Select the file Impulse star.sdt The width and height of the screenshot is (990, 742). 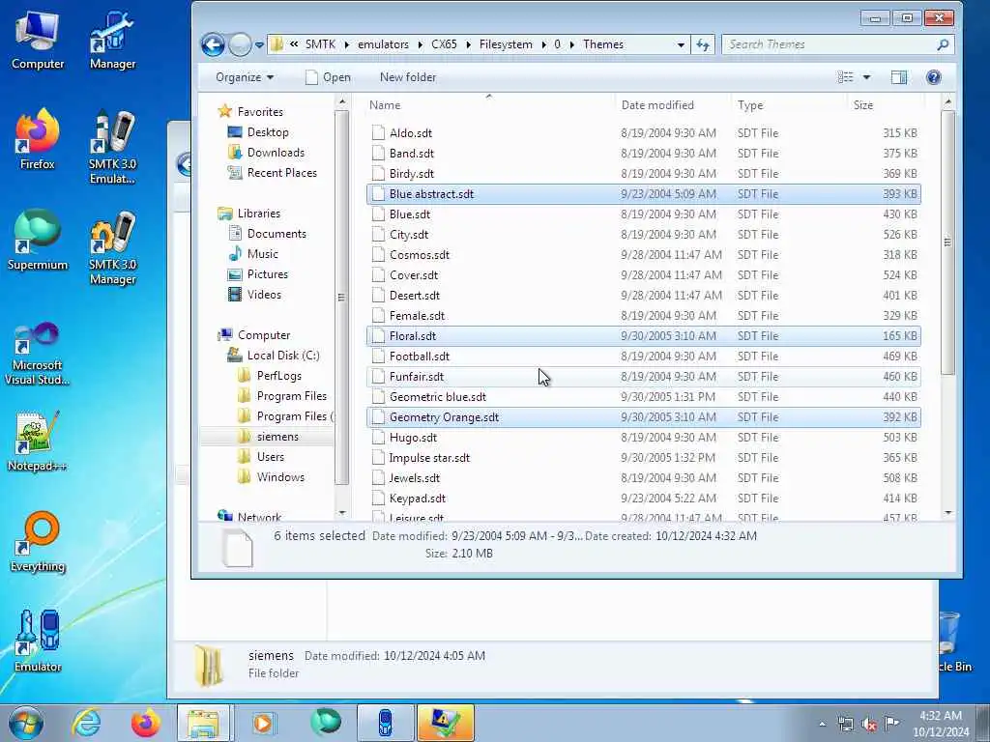643,457
